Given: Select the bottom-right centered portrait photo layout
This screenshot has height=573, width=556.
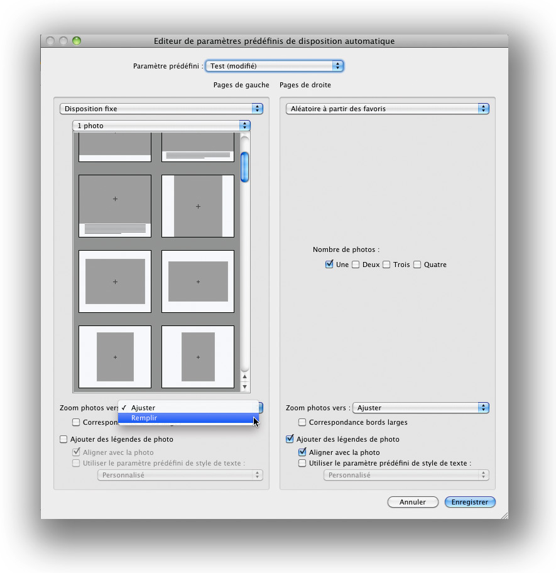Looking at the screenshot, I should click(198, 357).
